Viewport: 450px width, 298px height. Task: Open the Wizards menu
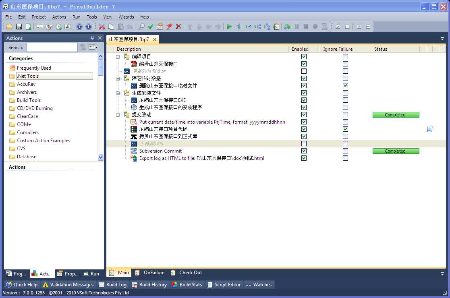point(126,17)
